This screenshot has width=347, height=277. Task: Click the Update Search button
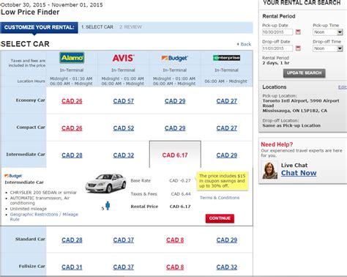[x=304, y=73]
